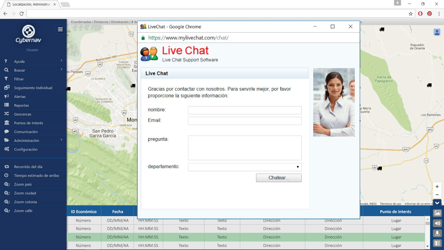
Task: Click the browser back arrow
Action: [5, 14]
